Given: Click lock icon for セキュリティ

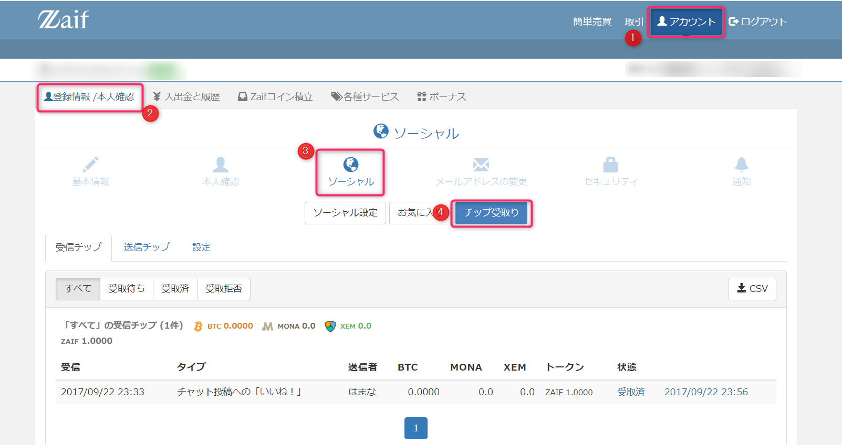Looking at the screenshot, I should point(611,164).
